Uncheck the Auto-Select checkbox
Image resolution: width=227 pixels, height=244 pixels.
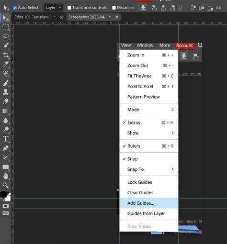click(15, 8)
